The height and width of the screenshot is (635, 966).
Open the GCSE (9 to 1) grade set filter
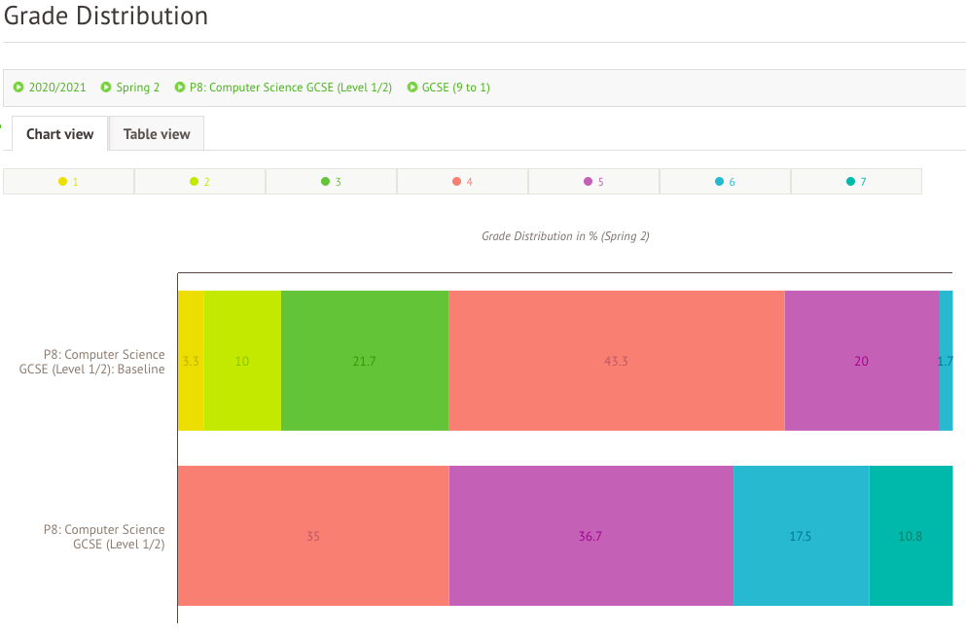point(455,88)
